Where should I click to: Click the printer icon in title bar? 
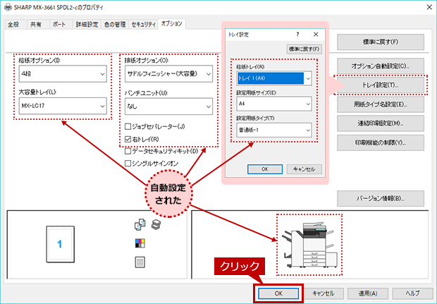tap(8, 7)
